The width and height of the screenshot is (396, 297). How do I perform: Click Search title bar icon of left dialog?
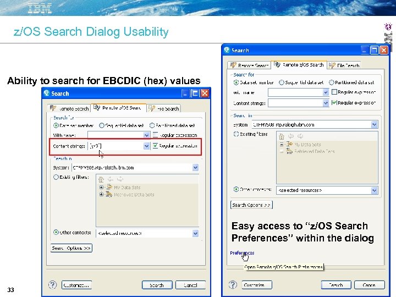point(46,93)
